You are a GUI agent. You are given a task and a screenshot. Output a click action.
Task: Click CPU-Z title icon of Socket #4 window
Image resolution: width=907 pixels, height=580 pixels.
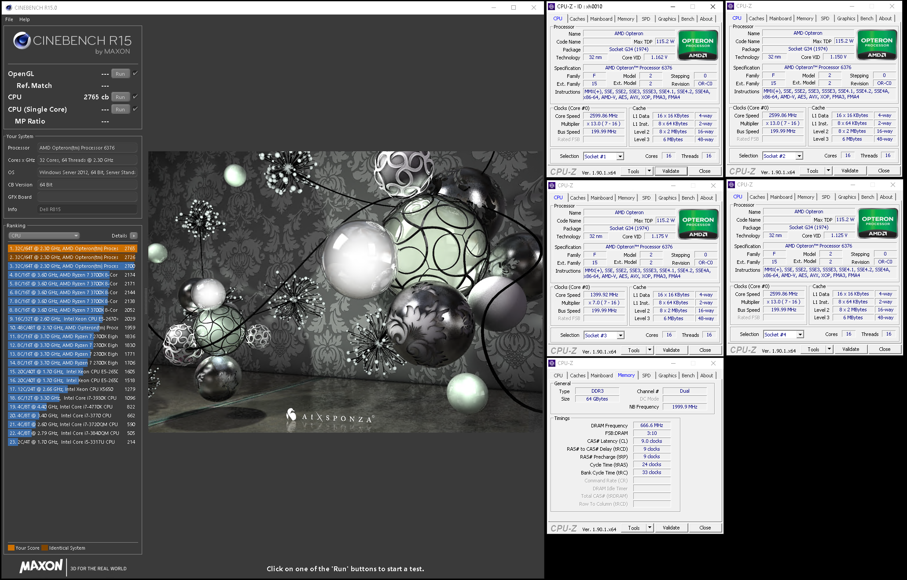tap(731, 185)
